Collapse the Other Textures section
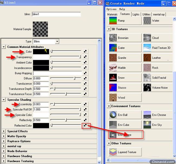The width and height of the screenshot is (176, 164). coord(109,143)
